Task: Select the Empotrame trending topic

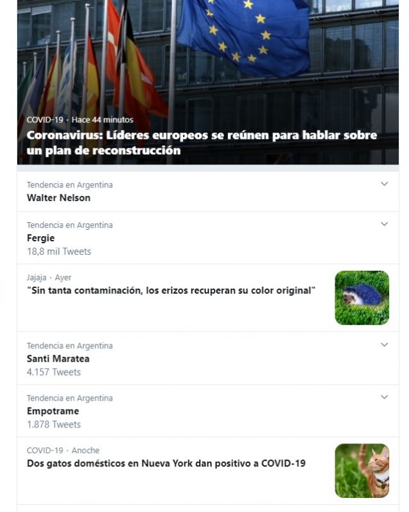Action: tap(53, 411)
